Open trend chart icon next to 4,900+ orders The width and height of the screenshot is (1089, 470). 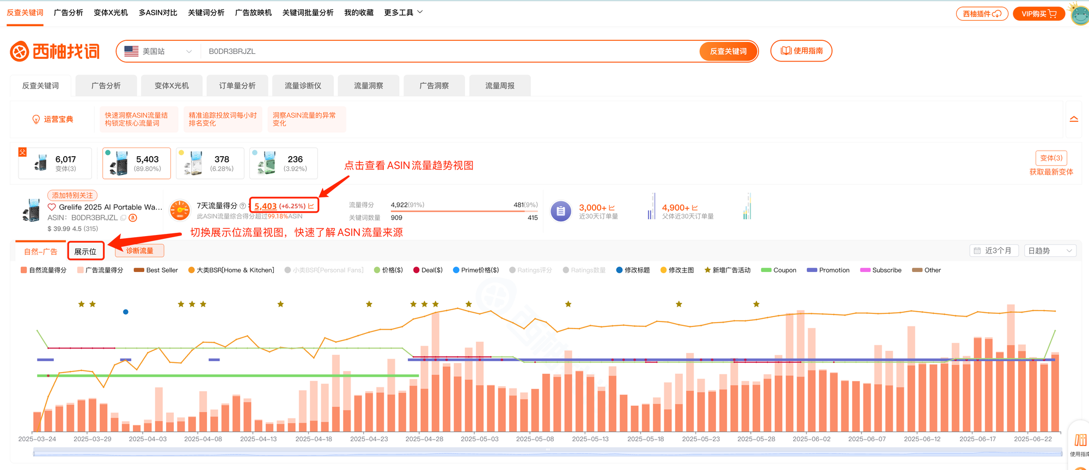(x=695, y=208)
